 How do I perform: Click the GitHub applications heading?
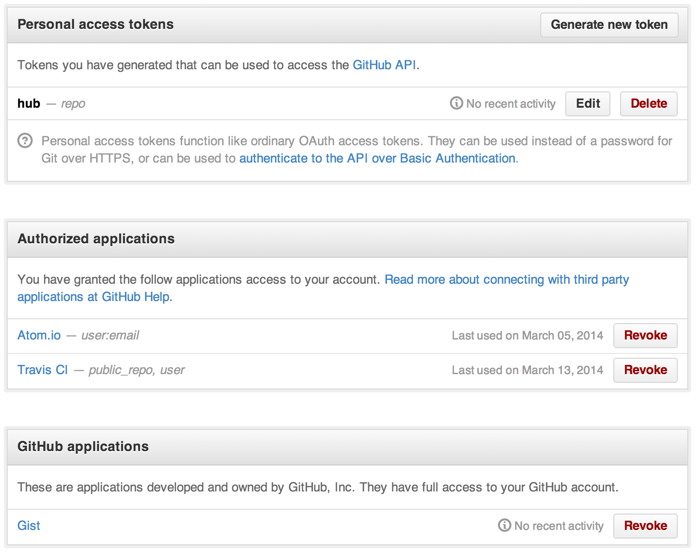pos(83,447)
